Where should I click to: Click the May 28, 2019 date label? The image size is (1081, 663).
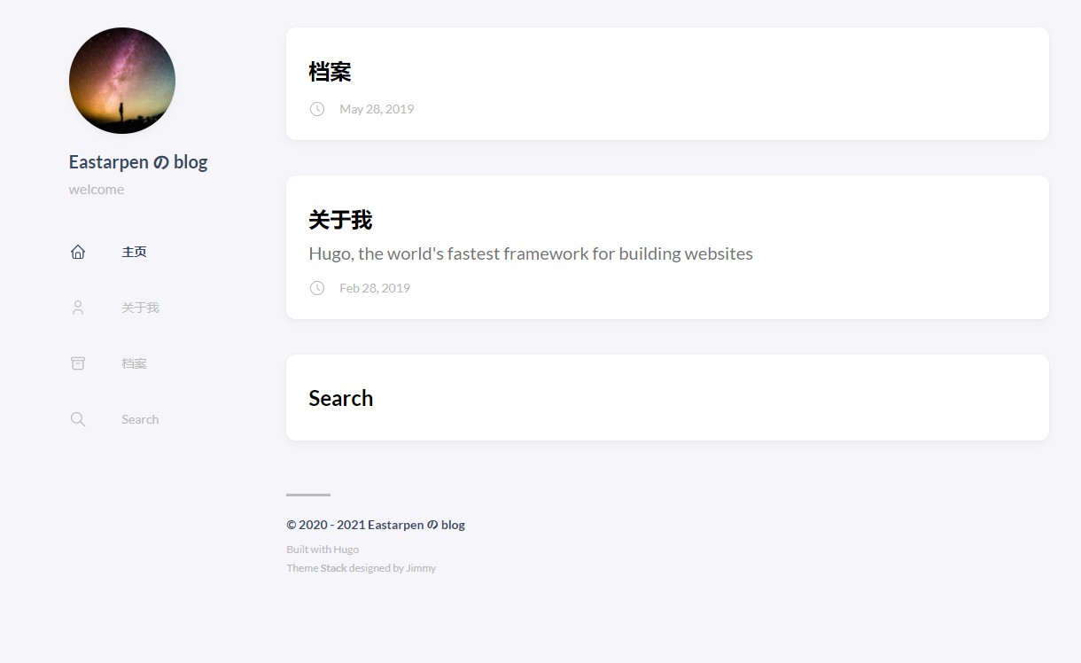pyautogui.click(x=377, y=108)
